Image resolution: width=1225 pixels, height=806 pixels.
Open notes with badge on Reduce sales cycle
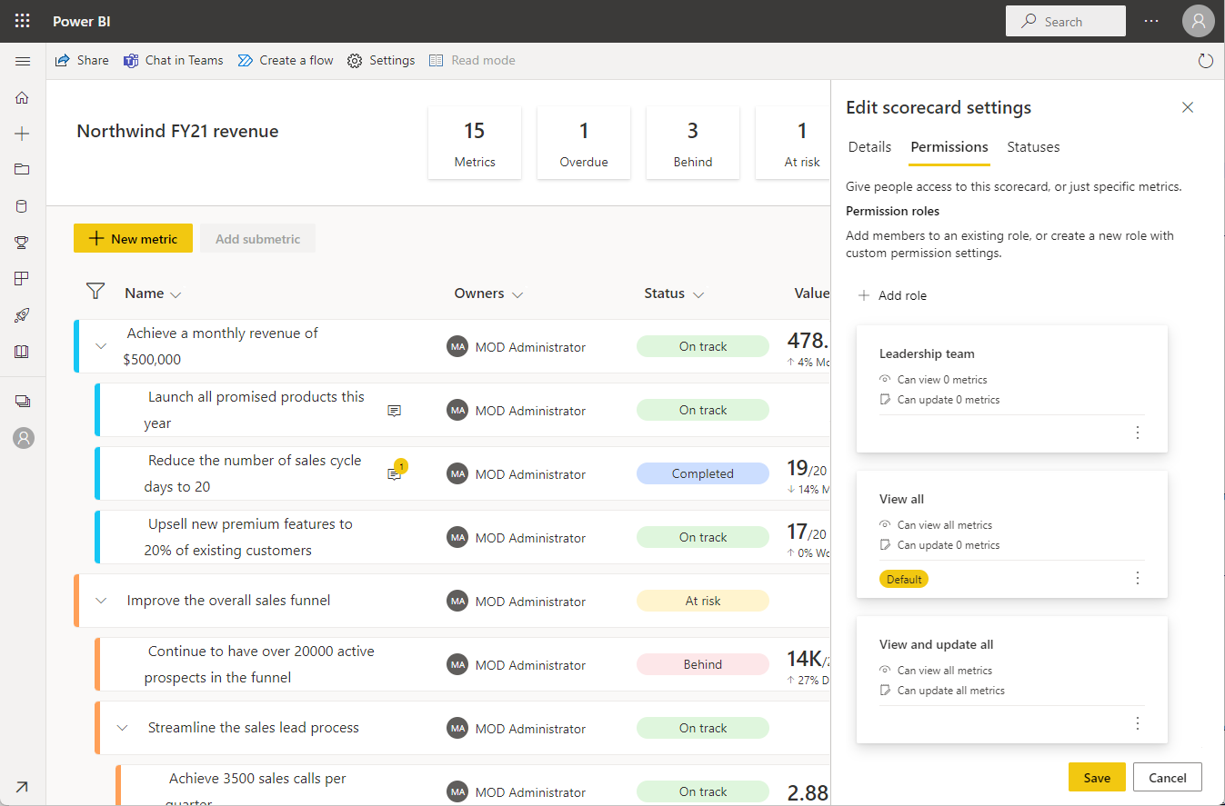point(396,472)
